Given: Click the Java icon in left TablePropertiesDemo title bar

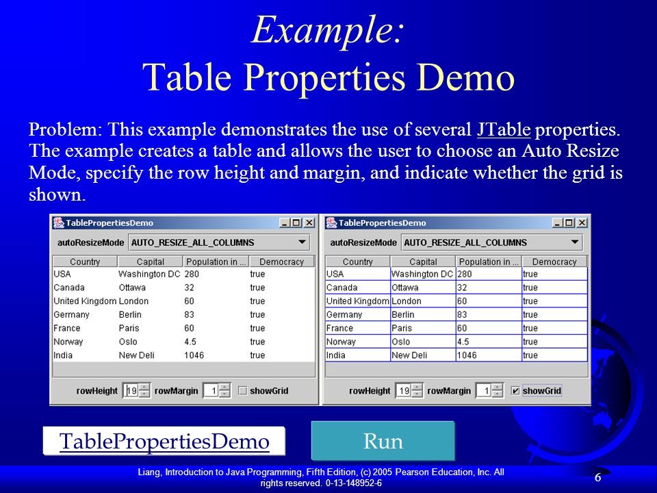Looking at the screenshot, I should [x=59, y=223].
